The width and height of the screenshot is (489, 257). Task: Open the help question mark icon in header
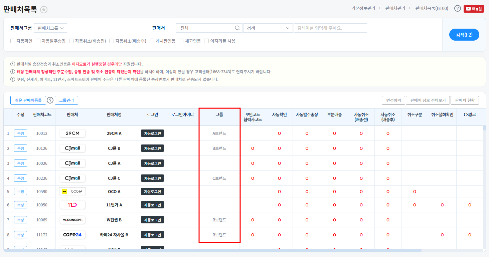[458, 9]
